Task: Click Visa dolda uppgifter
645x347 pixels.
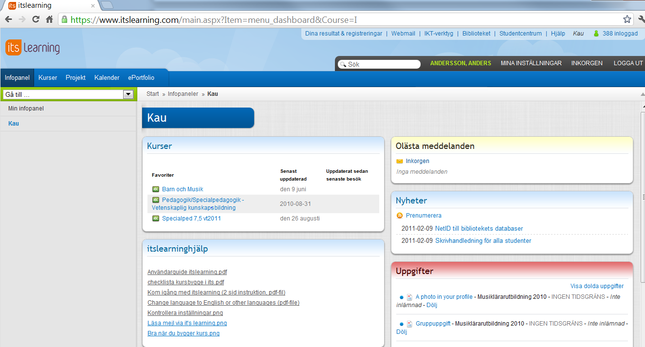Action: pos(597,286)
